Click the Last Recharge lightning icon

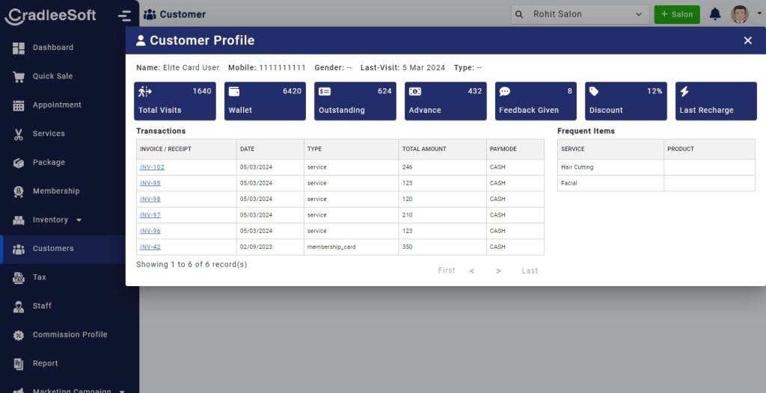tap(684, 92)
